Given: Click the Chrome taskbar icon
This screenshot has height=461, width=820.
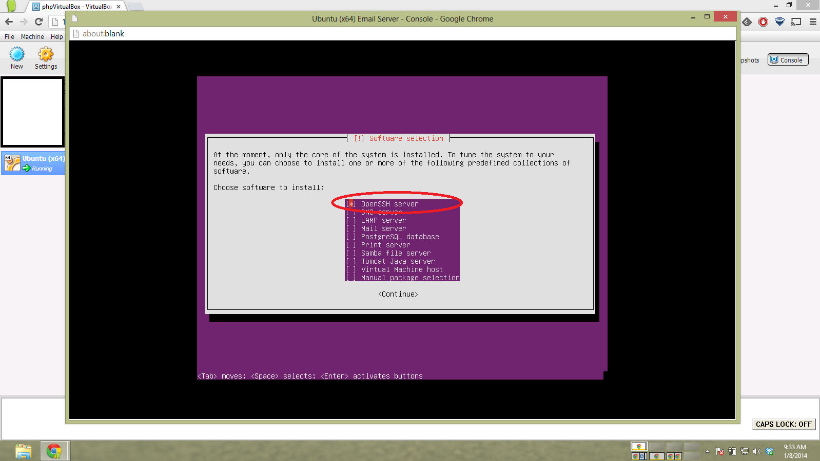Looking at the screenshot, I should tap(54, 451).
